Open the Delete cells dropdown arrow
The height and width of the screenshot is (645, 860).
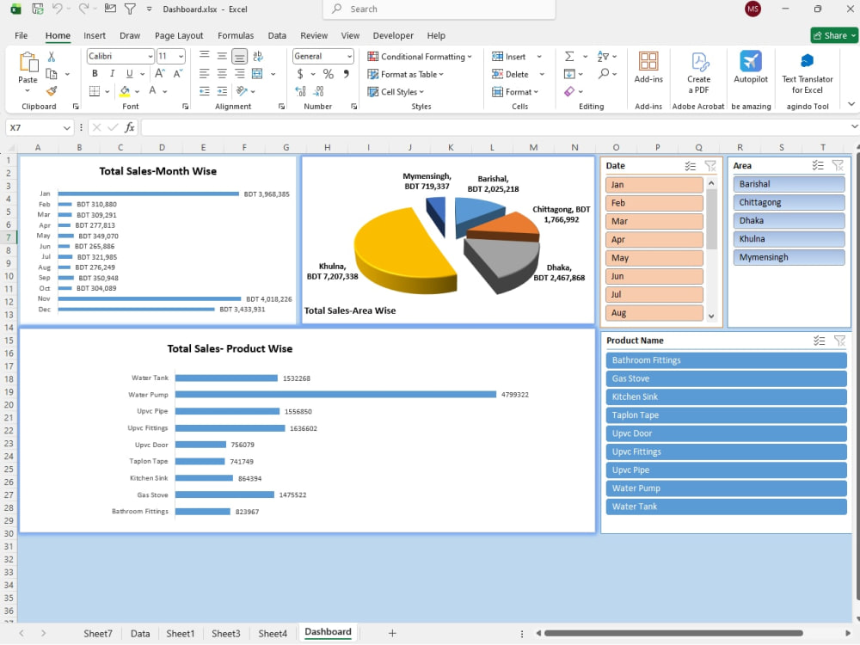(541, 74)
